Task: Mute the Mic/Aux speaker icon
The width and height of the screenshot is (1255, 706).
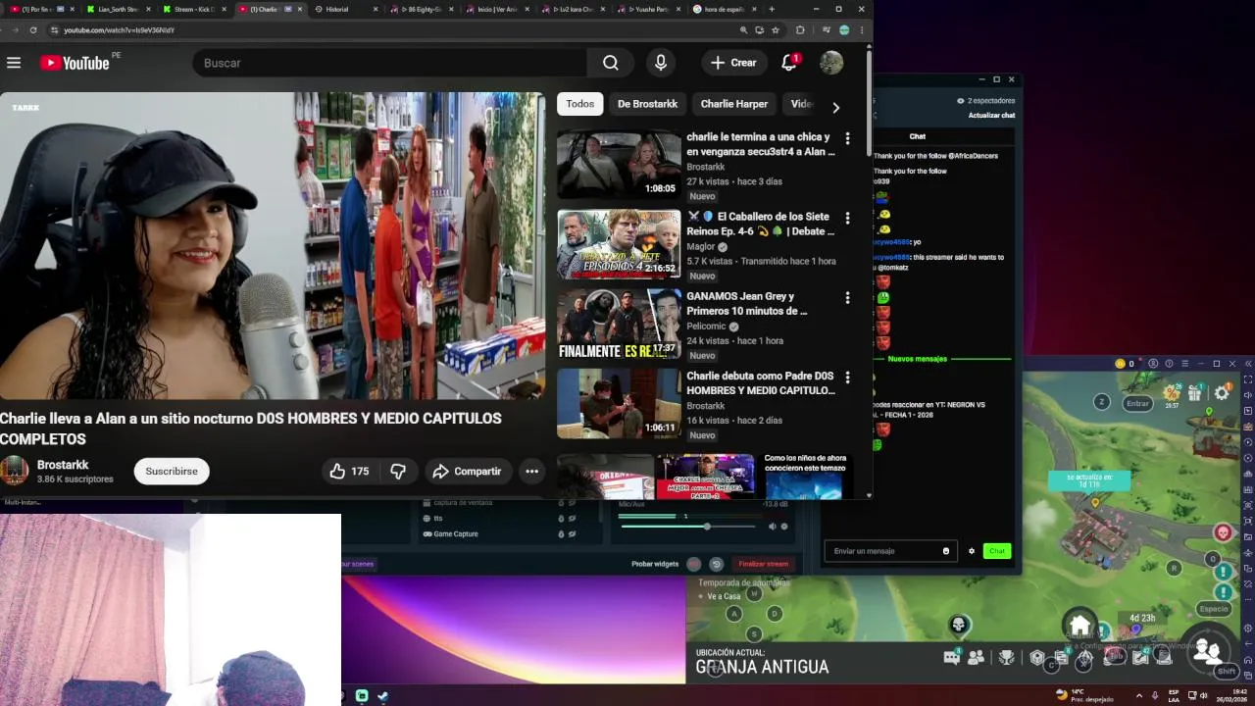Action: click(772, 527)
